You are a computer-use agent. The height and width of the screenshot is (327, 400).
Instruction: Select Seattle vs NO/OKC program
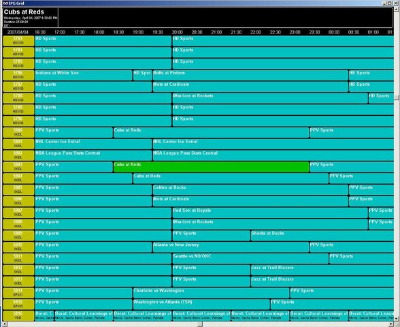(x=250, y=259)
